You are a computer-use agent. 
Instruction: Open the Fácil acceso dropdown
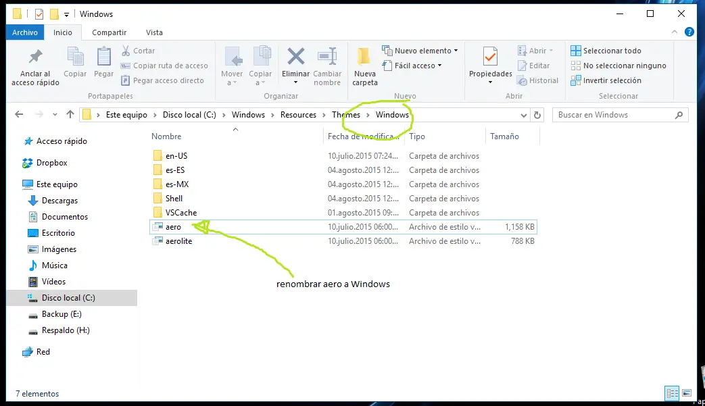point(412,66)
